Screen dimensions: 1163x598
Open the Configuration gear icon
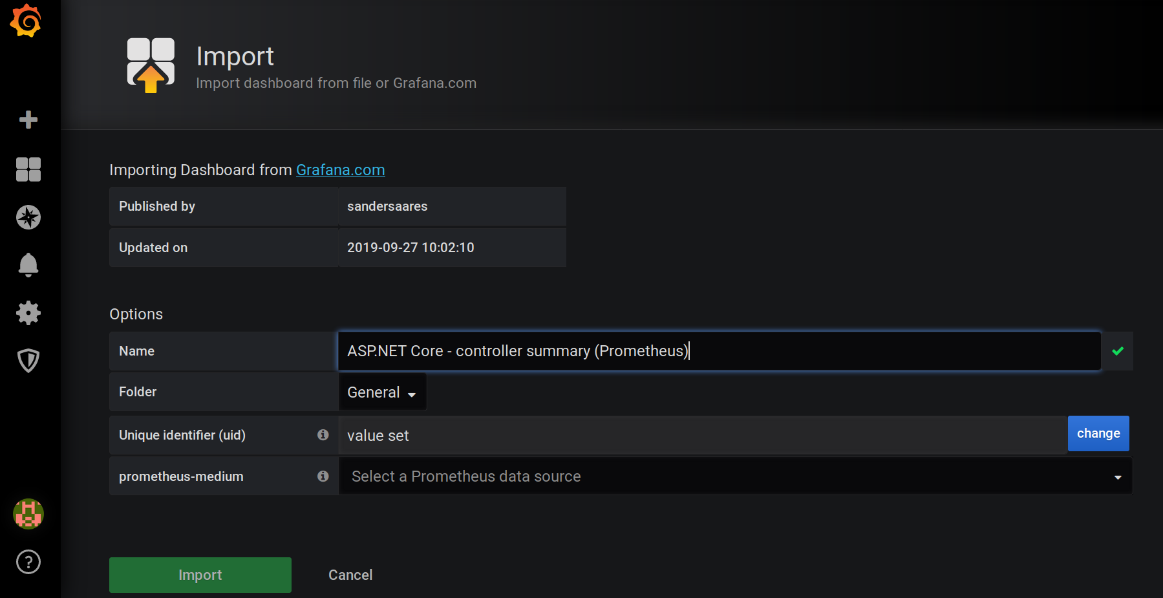coord(28,313)
